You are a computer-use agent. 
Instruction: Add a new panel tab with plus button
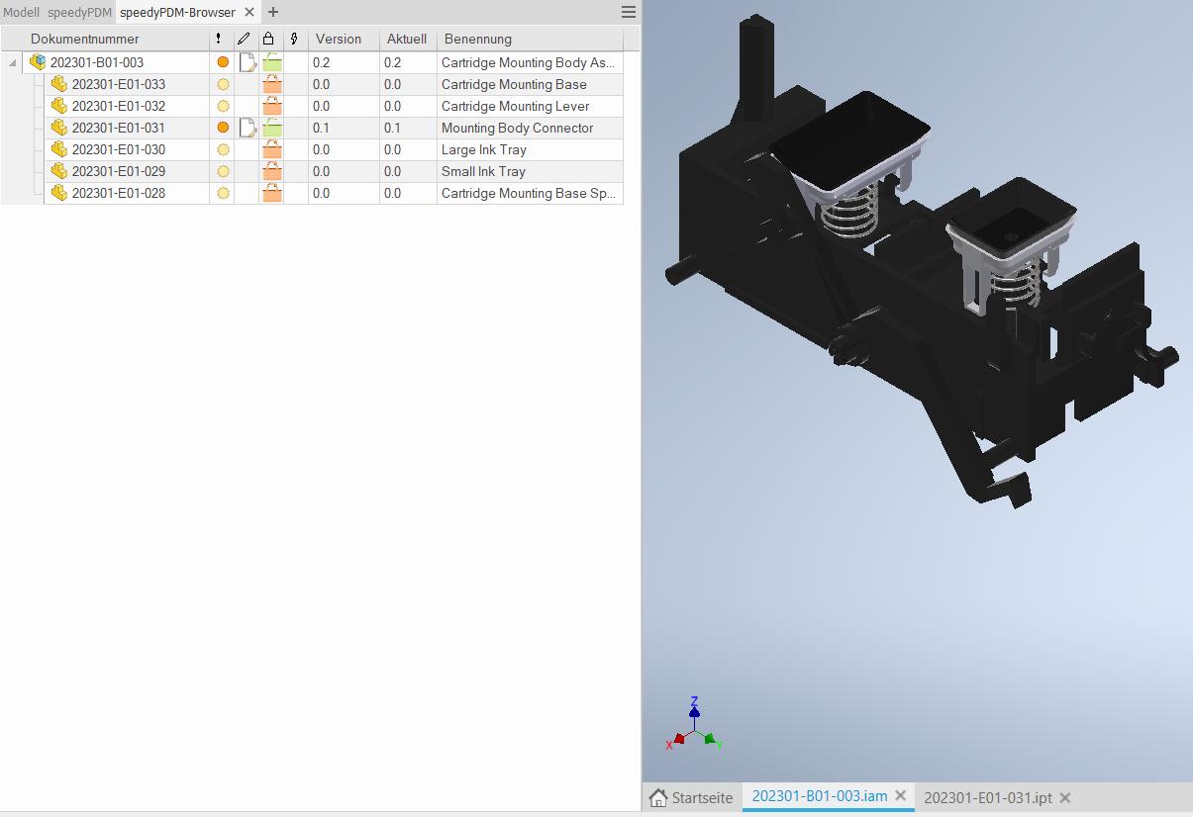click(x=274, y=12)
